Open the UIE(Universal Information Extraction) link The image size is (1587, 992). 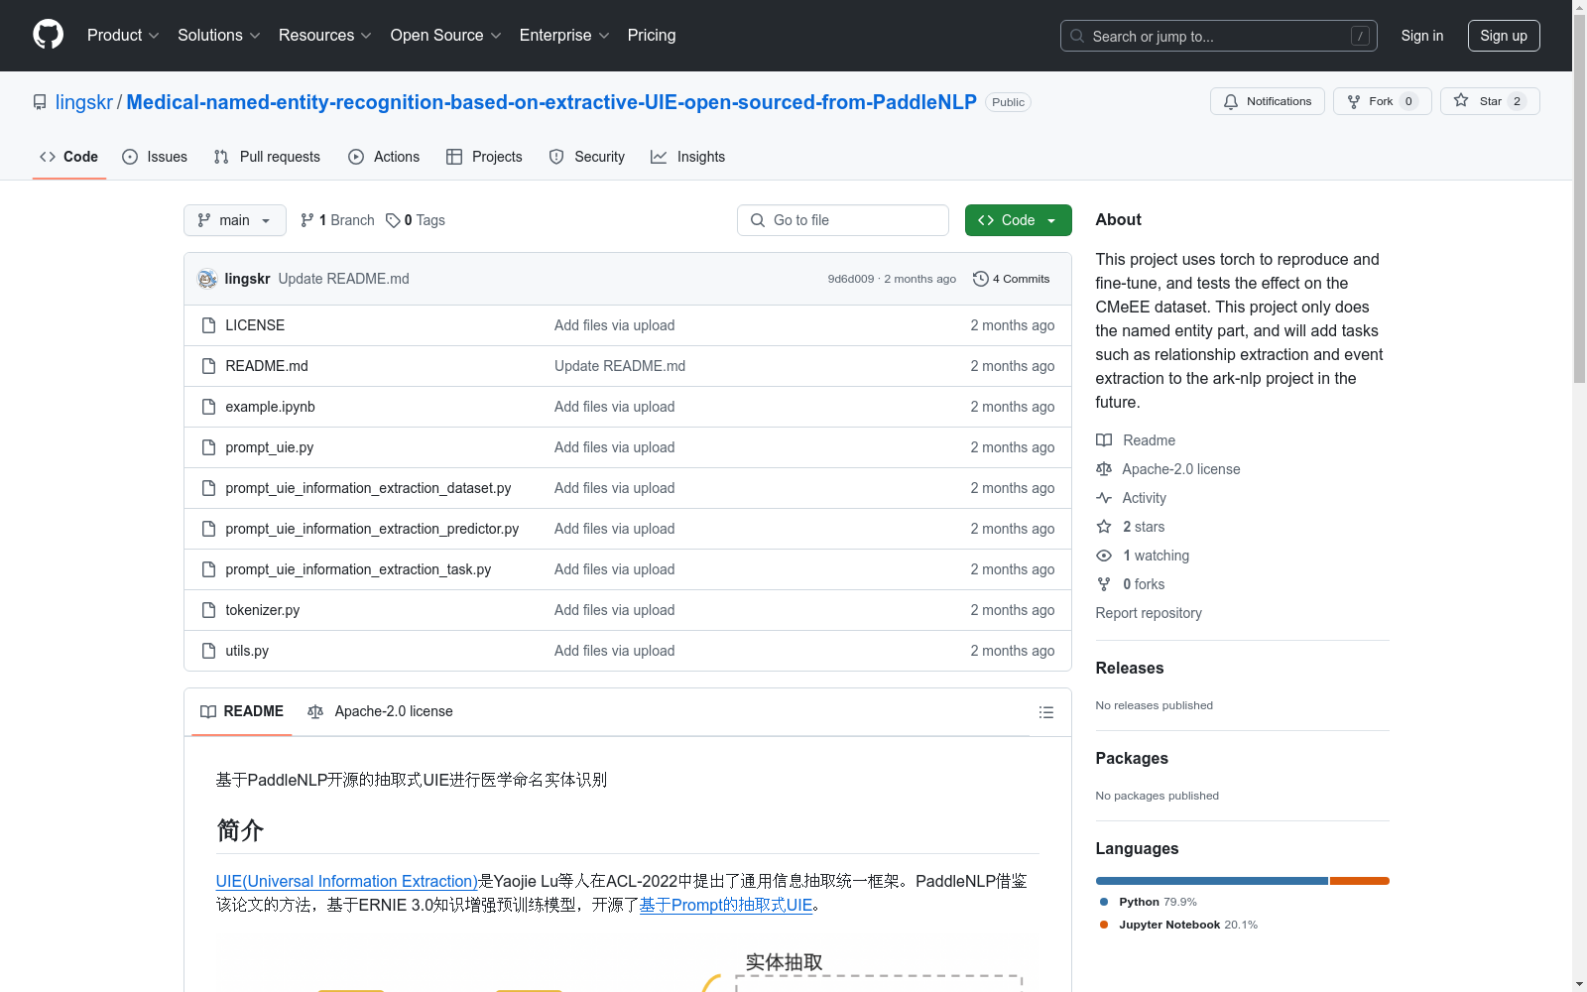pyautogui.click(x=347, y=881)
